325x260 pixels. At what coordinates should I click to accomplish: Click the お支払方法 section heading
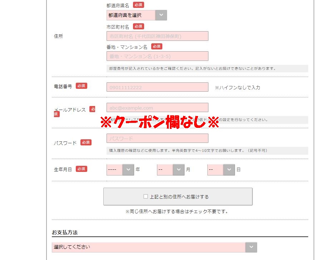coord(65,232)
